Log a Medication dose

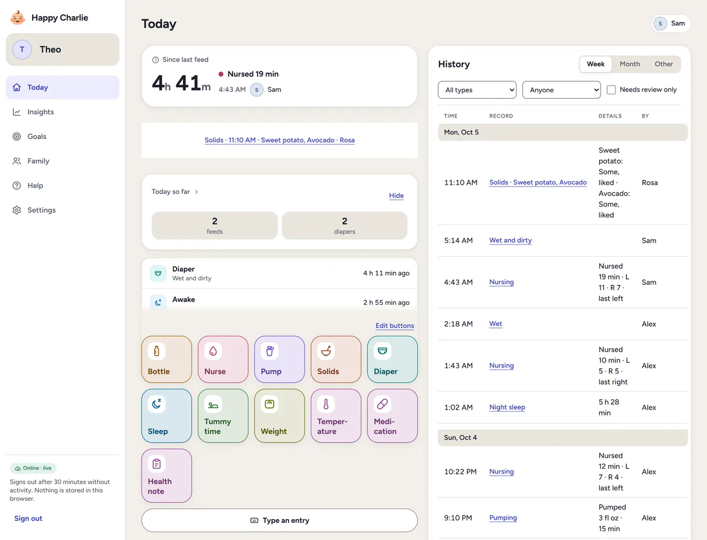392,416
